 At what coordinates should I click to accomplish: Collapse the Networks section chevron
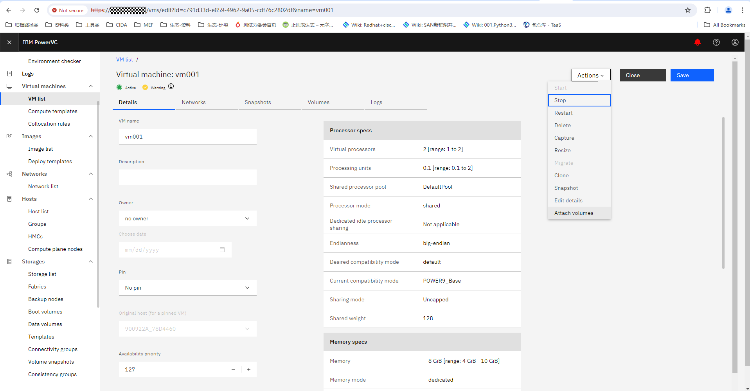click(x=91, y=174)
